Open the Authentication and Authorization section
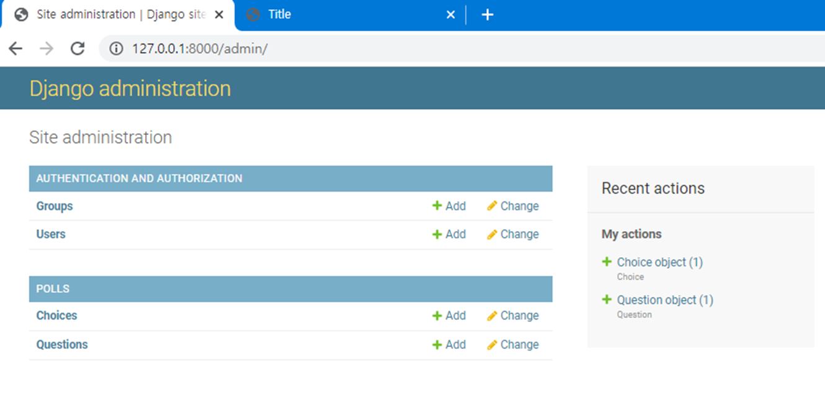Viewport: 825px width, 399px height. 139,178
